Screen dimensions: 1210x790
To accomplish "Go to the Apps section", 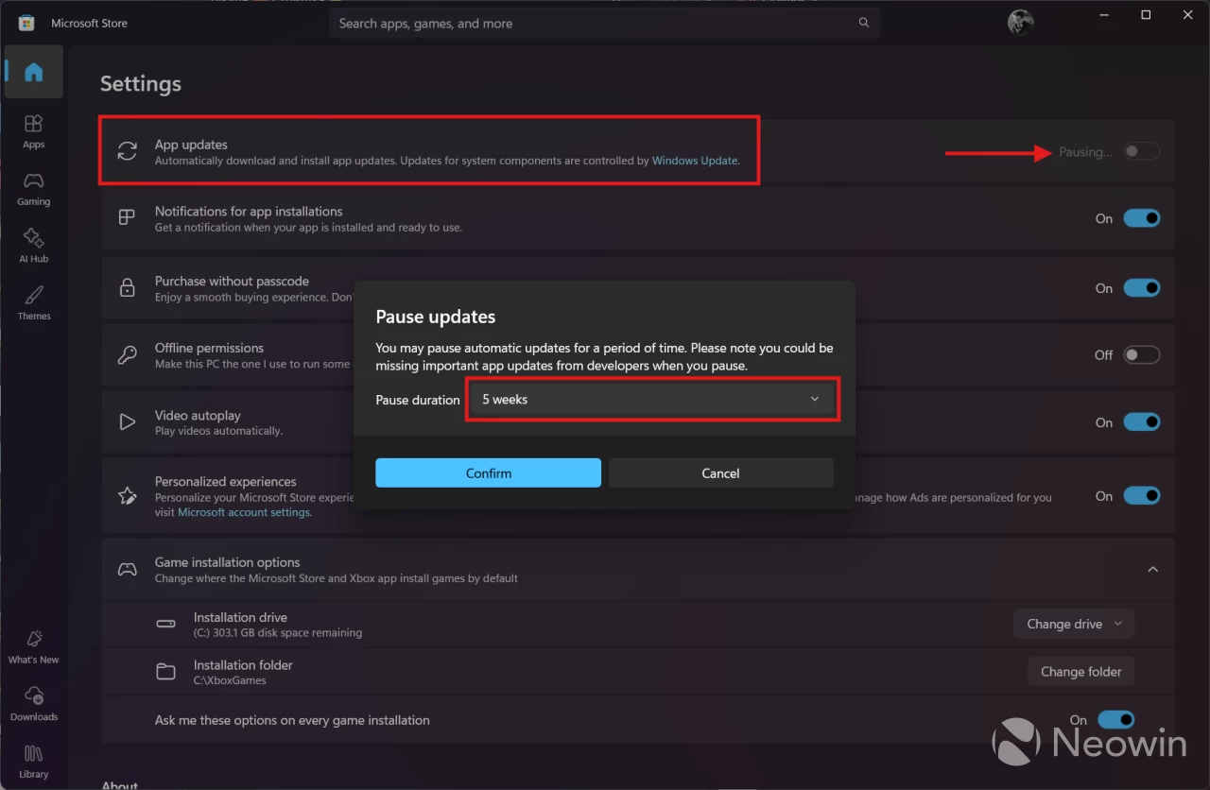I will pyautogui.click(x=34, y=131).
